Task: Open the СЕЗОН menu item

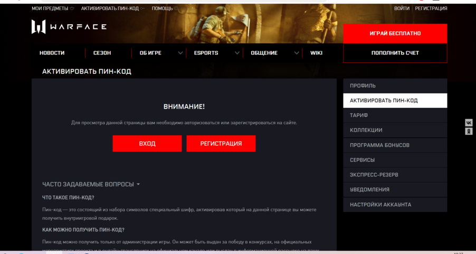Action: [102, 53]
